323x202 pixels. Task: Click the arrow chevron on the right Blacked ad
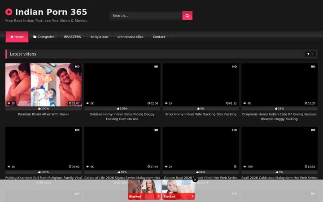192,196
